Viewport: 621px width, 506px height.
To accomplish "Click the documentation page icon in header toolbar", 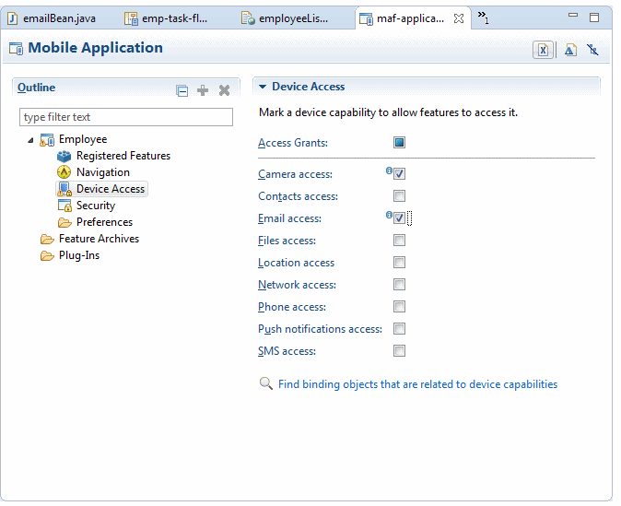I will click(570, 50).
